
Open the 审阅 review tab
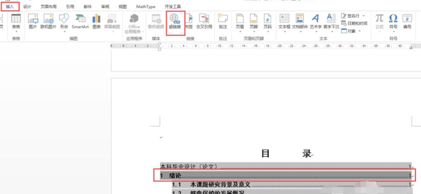pos(105,7)
